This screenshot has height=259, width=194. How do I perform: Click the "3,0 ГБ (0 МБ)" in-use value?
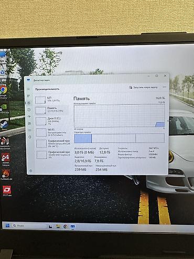[84, 153]
